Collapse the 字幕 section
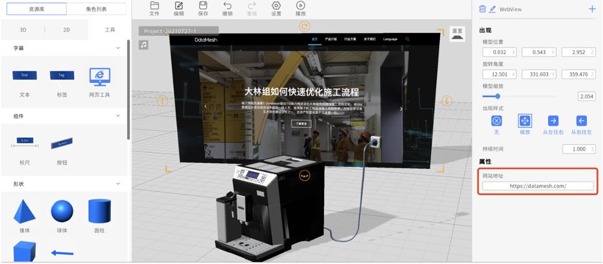Image resolution: width=603 pixels, height=264 pixels. tap(118, 48)
